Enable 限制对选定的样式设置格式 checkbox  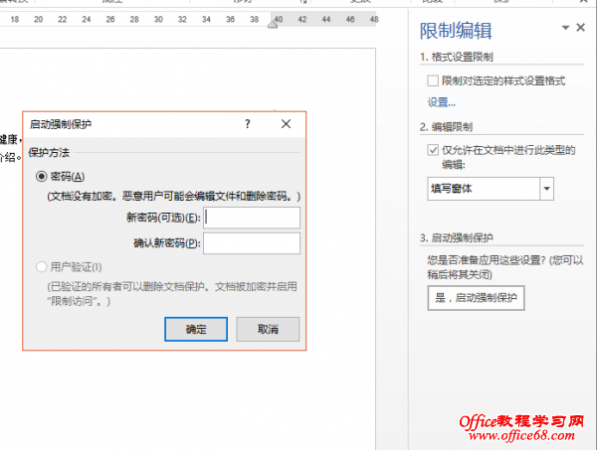tap(433, 80)
